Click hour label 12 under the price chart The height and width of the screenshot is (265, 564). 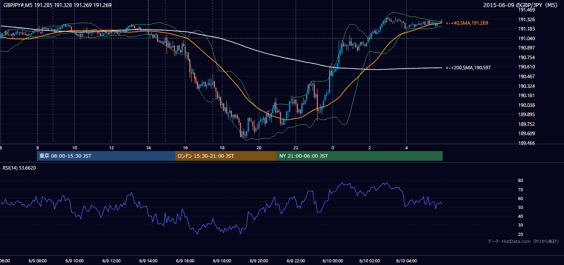(x=111, y=148)
